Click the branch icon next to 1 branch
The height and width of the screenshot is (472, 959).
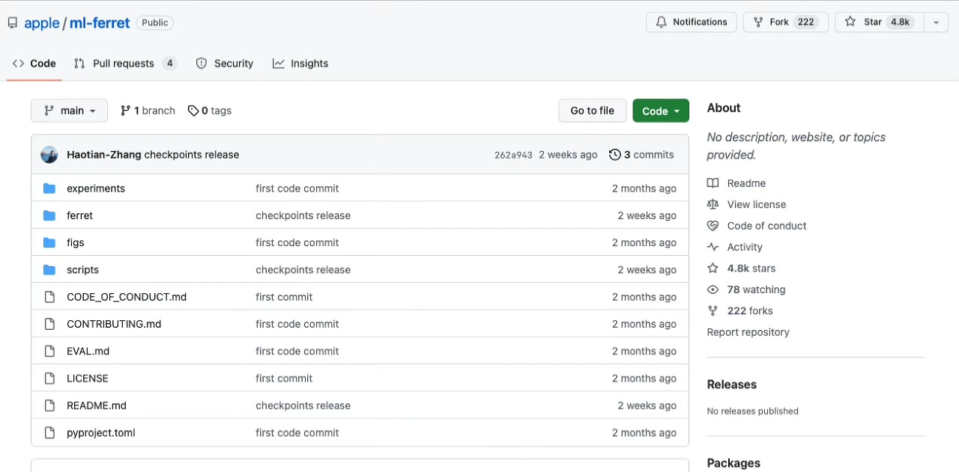[126, 111]
